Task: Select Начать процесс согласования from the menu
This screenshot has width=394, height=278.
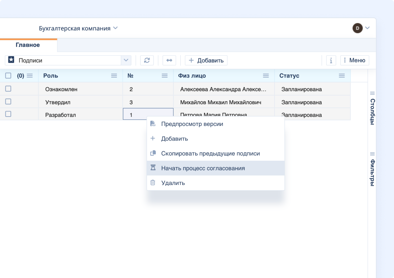Action: (x=203, y=168)
